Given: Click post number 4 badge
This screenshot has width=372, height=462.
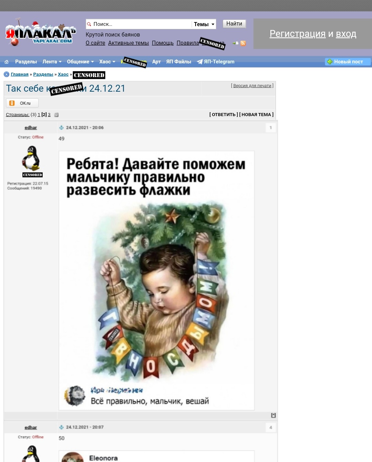Looking at the screenshot, I should click(x=271, y=428).
